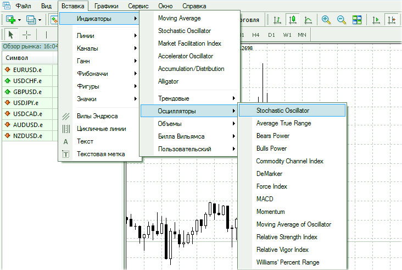Click the zoom out magnifier icon
Viewport: 402px width, 270px height.
click(x=342, y=20)
